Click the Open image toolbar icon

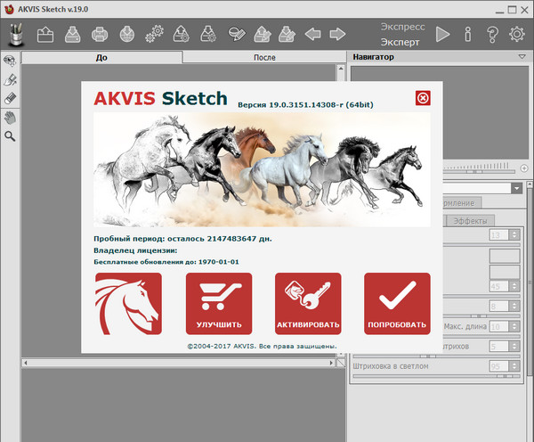(45, 35)
